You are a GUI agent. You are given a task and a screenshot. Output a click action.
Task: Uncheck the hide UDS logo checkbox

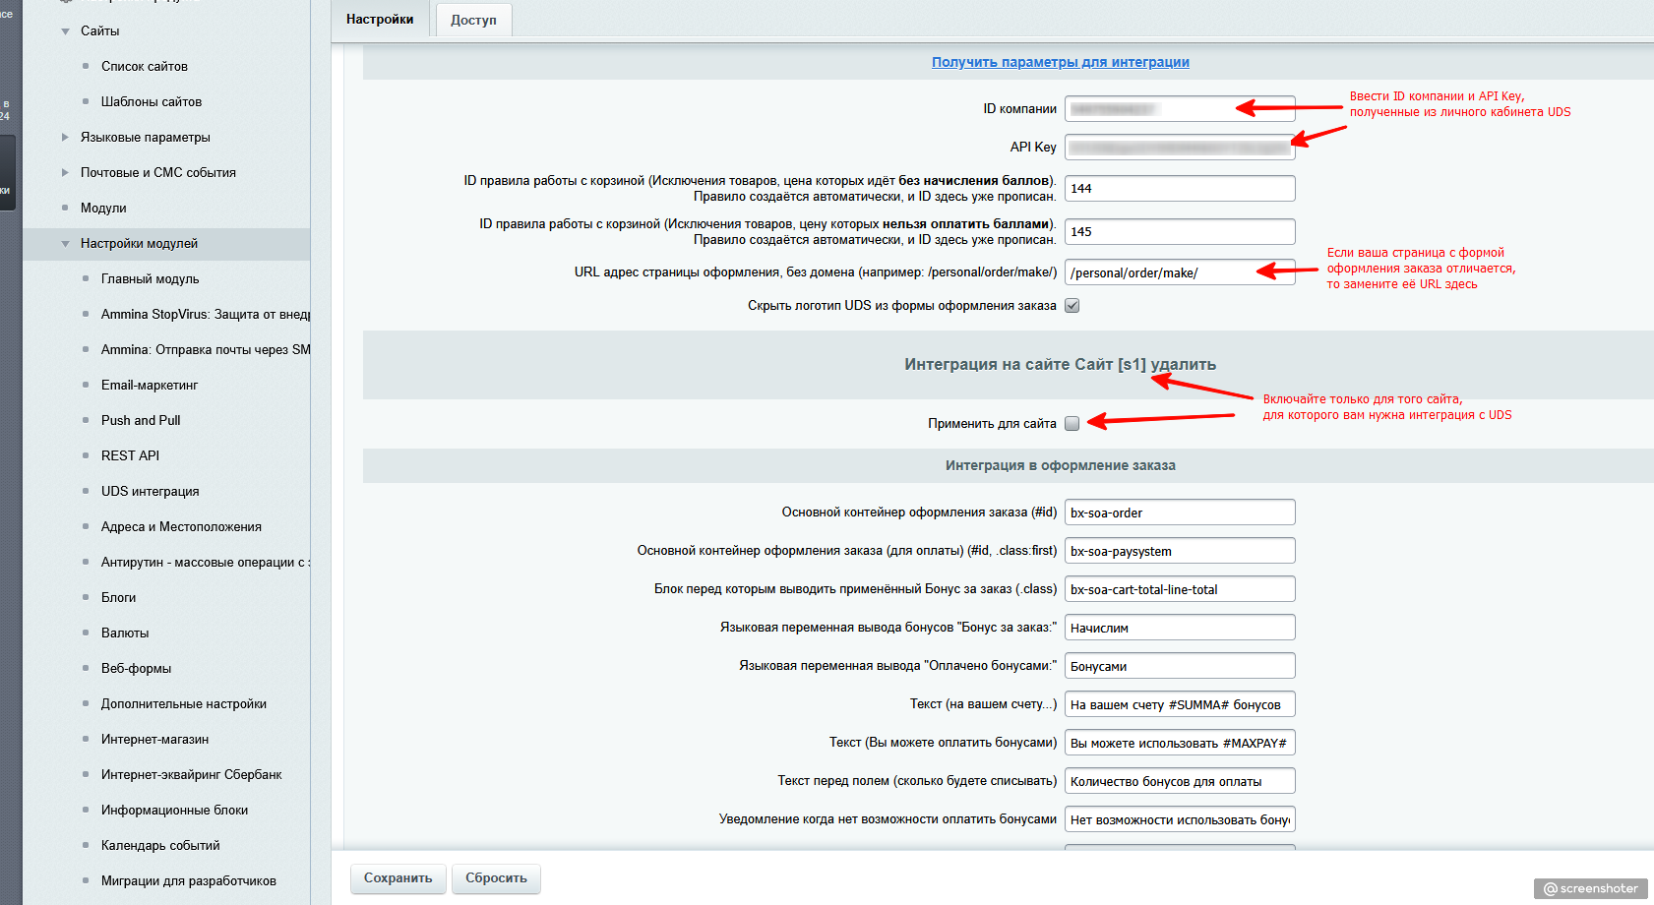[1072, 306]
